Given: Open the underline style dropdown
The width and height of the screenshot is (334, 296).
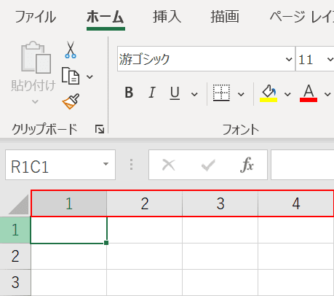Looking at the screenshot, I should pyautogui.click(x=194, y=94).
